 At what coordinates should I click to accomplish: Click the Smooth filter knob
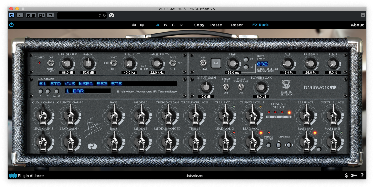157,63
